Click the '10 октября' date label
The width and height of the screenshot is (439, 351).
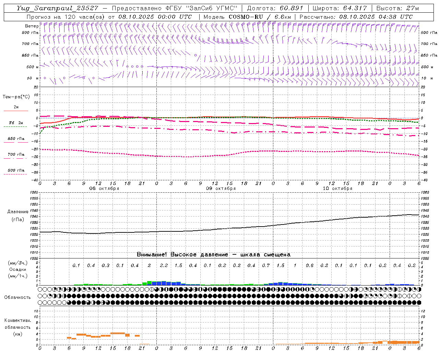337,189
